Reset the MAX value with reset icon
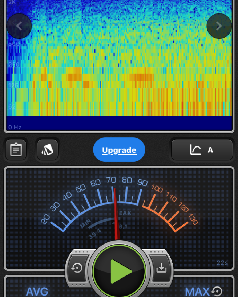Screen dimensions: 238x297 point(217,291)
